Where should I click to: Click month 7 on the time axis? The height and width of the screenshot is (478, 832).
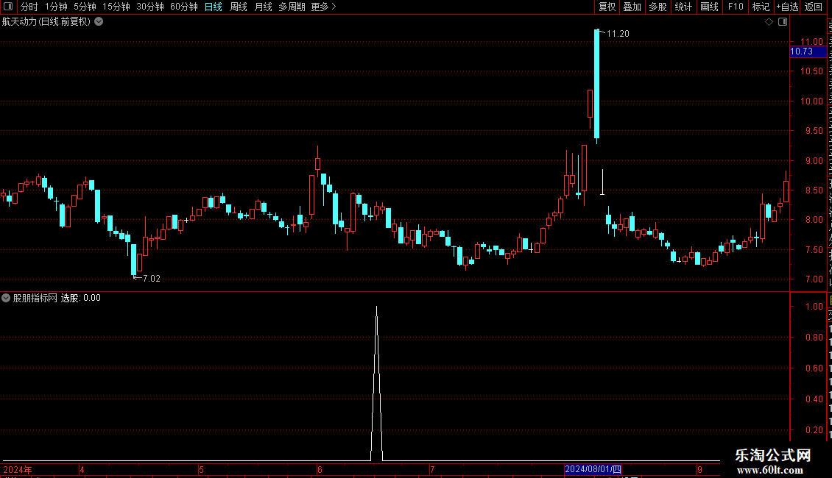[432, 469]
